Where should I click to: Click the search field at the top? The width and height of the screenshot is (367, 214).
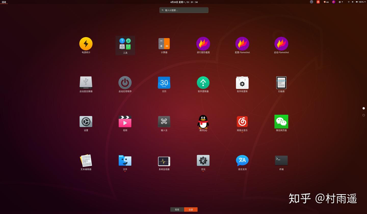click(184, 10)
